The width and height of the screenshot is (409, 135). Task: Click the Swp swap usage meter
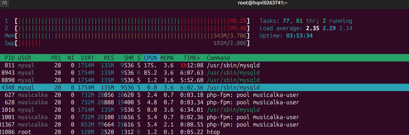click(x=132, y=43)
